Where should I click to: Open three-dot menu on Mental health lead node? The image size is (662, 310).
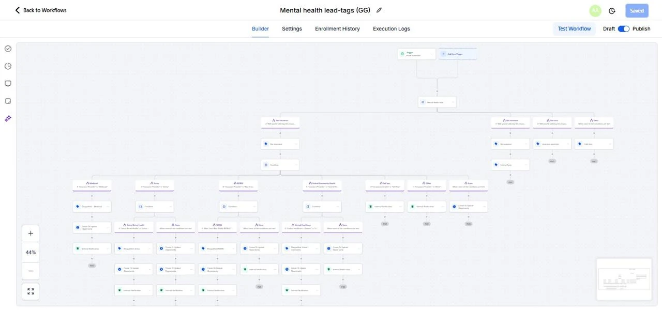[453, 102]
